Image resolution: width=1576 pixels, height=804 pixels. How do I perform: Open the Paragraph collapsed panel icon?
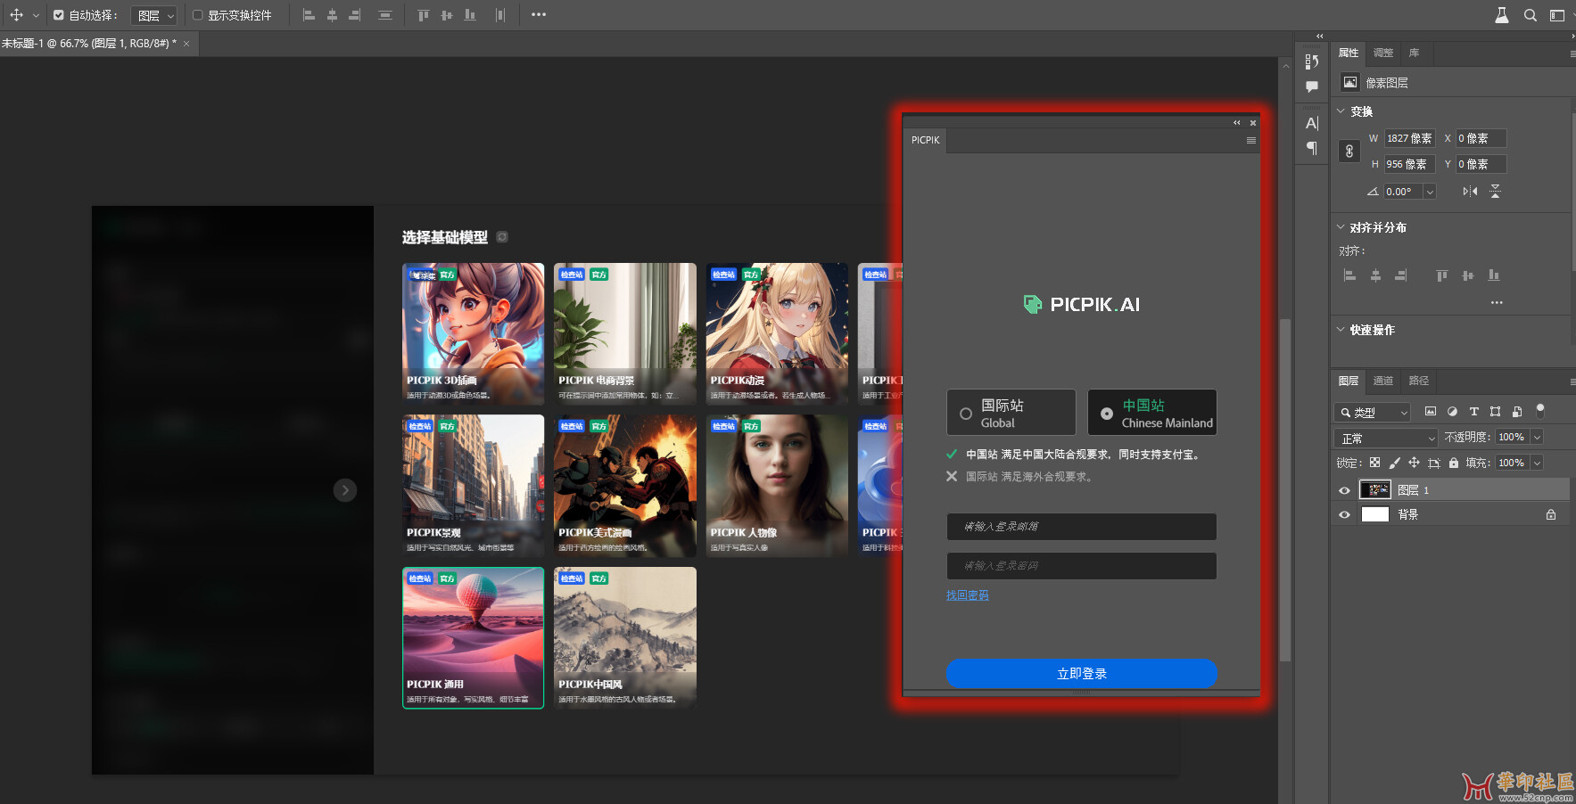click(x=1311, y=148)
